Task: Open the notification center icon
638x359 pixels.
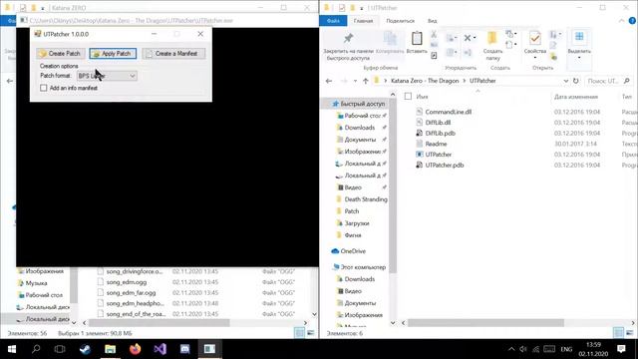Action: pos(621,349)
